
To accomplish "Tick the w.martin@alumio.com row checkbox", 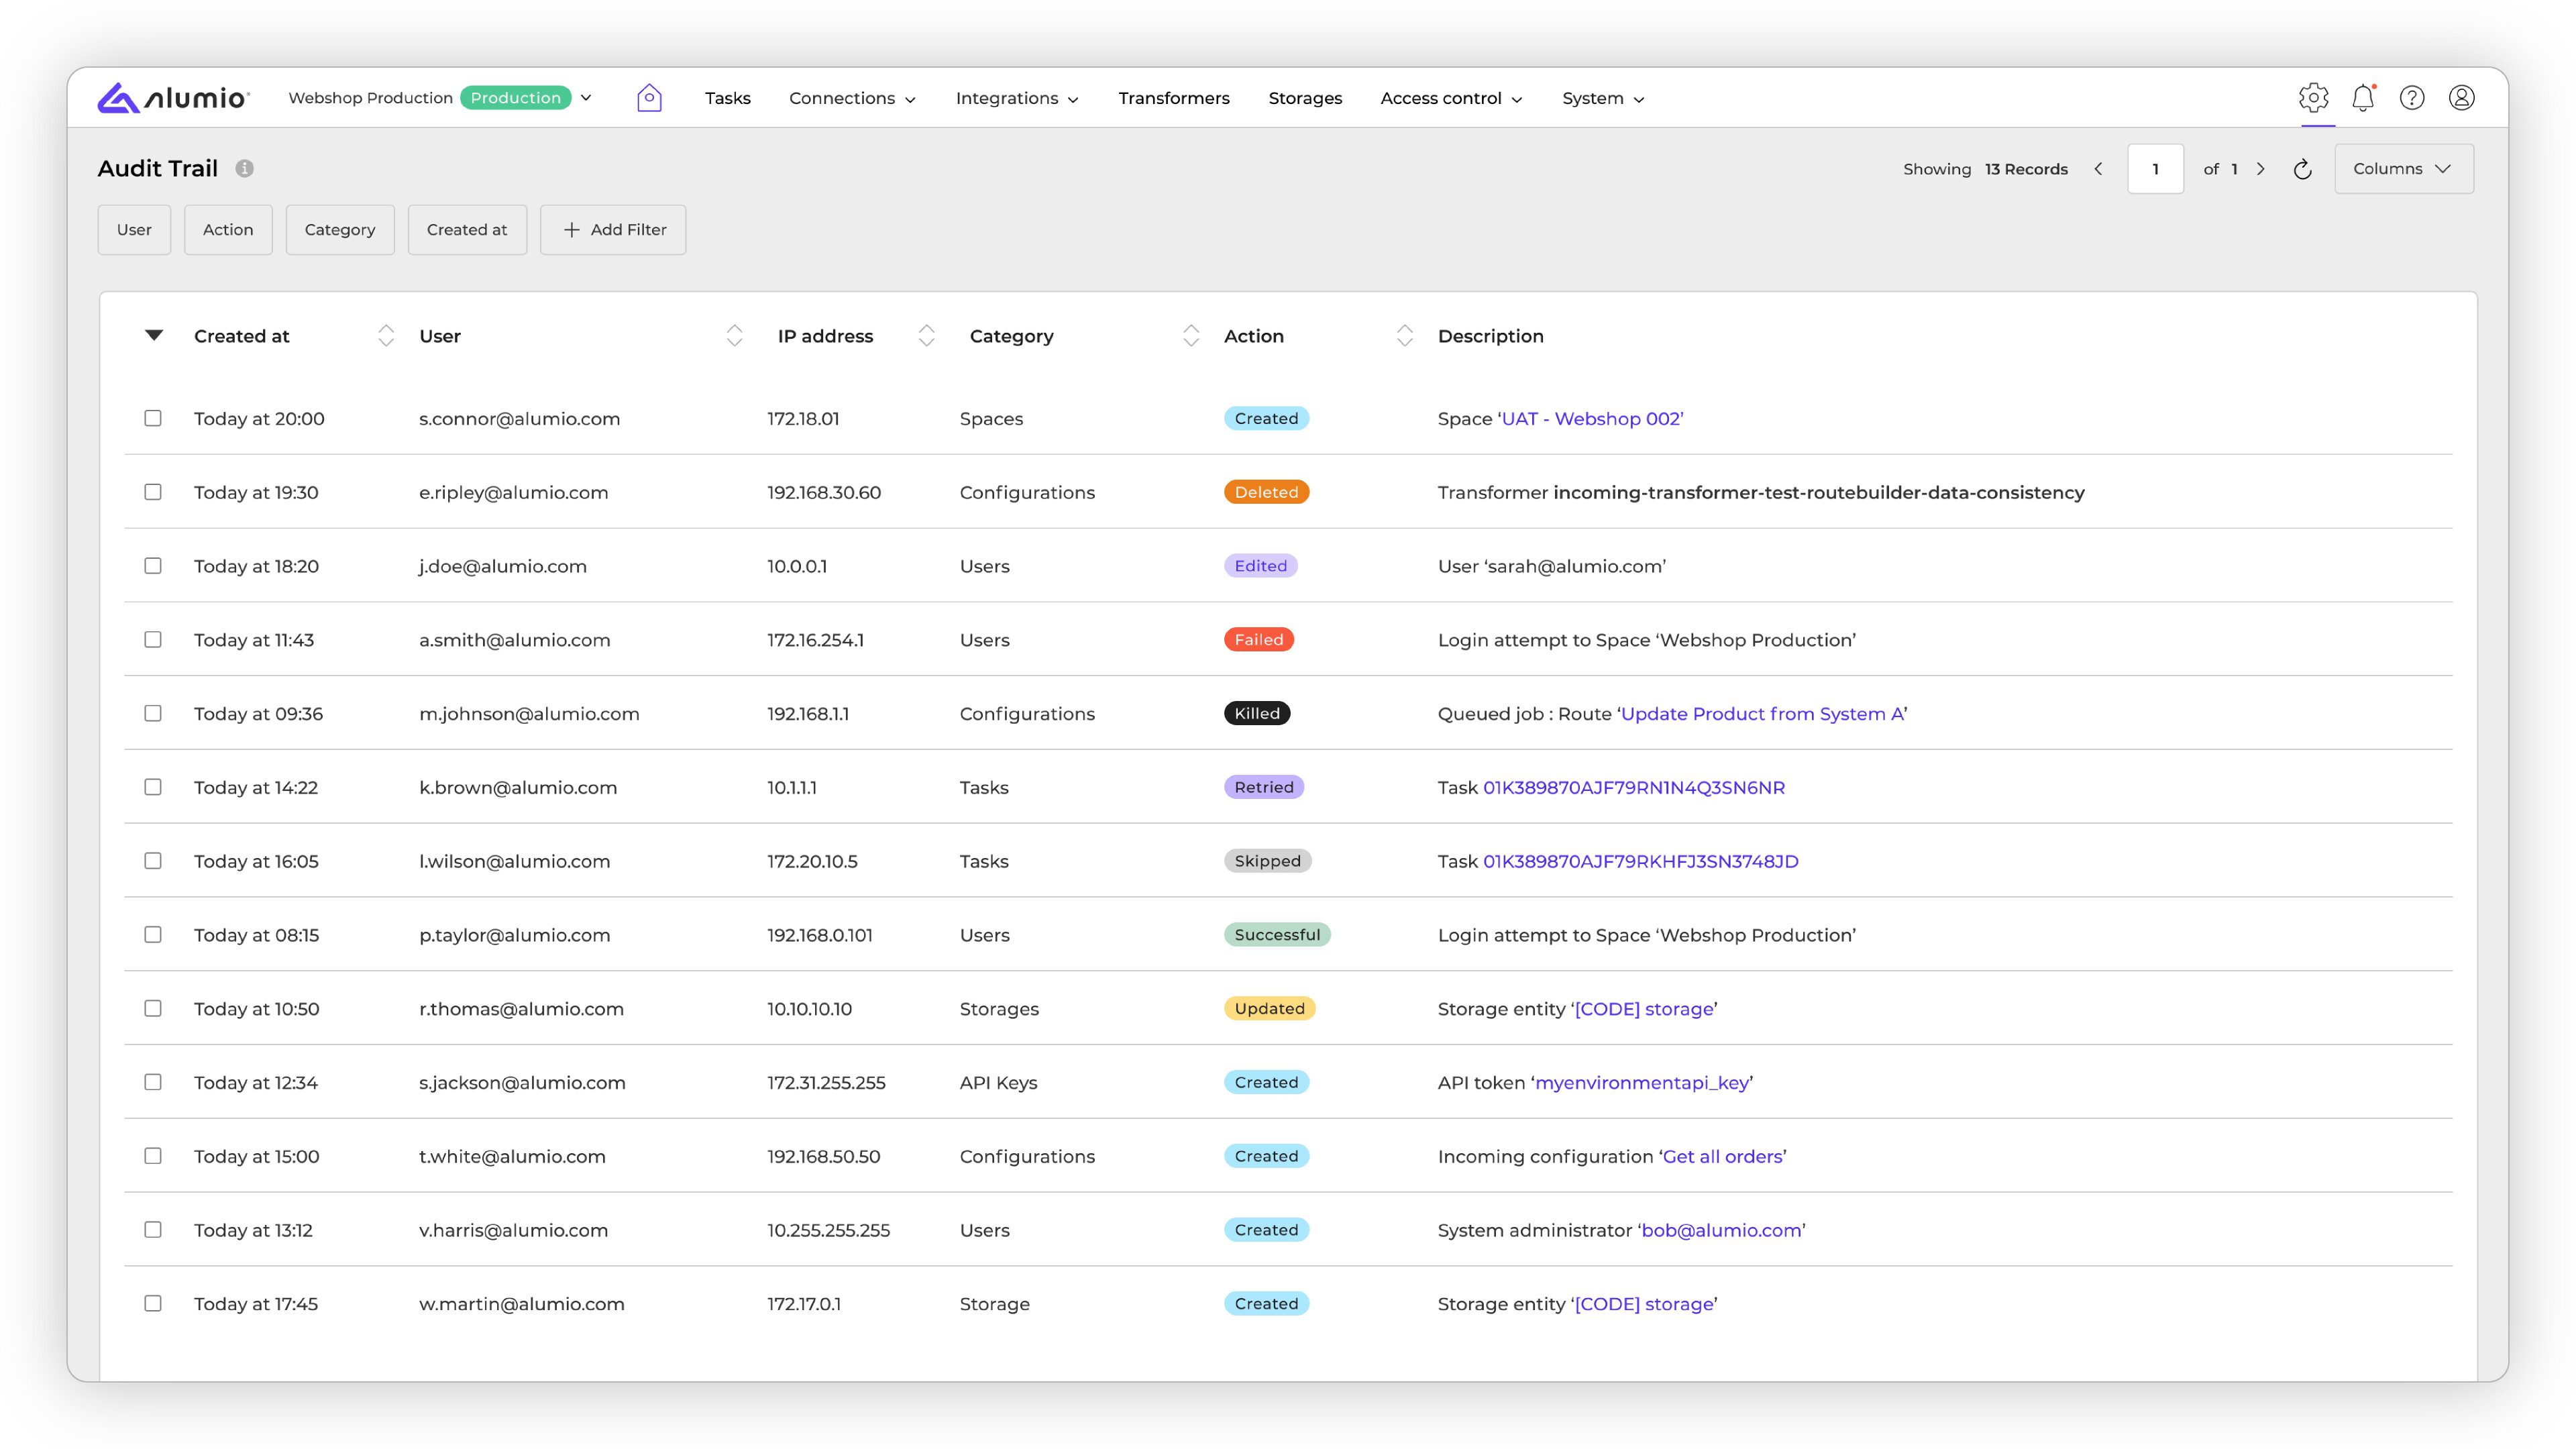I will 153,1303.
